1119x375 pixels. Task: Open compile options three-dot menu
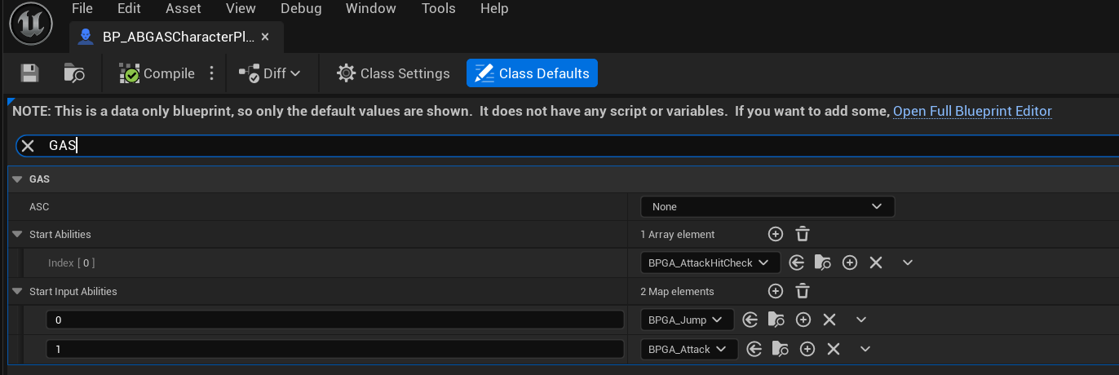point(211,73)
